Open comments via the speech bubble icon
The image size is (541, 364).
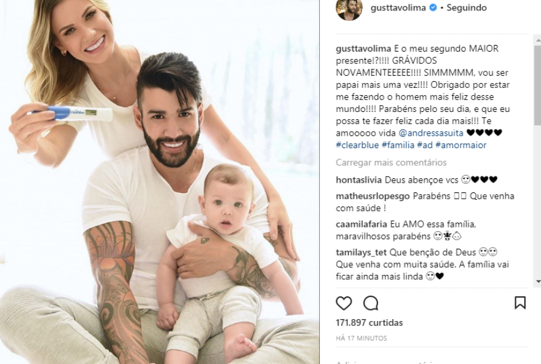click(371, 303)
